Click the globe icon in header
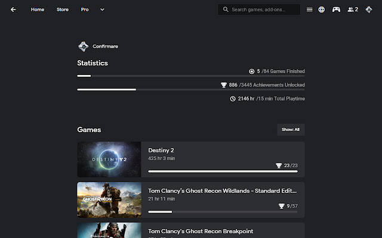382x238 pixels. 322,10
